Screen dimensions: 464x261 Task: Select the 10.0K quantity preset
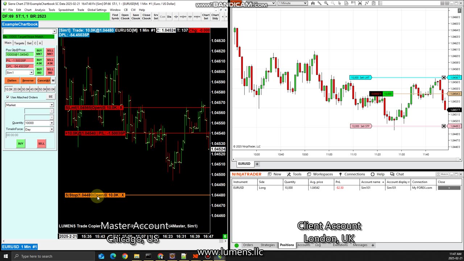[8, 89]
